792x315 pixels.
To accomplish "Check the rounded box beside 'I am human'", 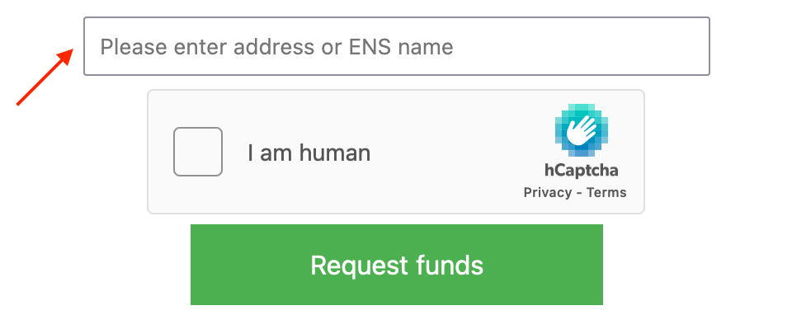I will coord(198,152).
